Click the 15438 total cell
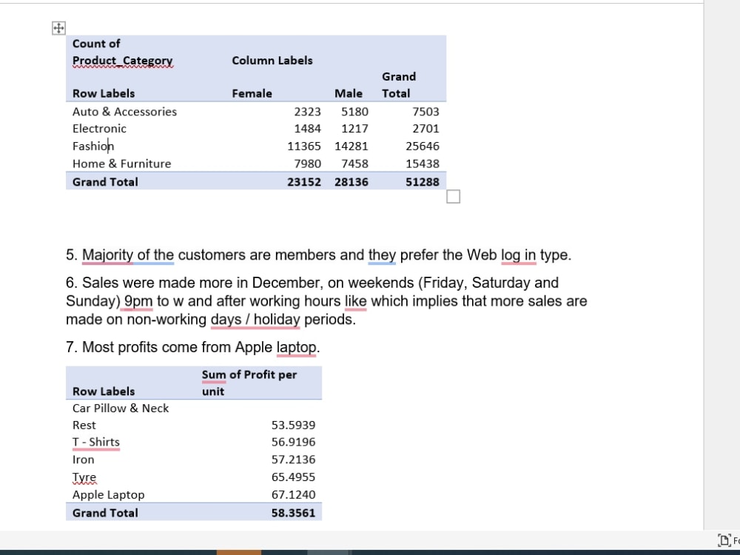 click(x=422, y=164)
